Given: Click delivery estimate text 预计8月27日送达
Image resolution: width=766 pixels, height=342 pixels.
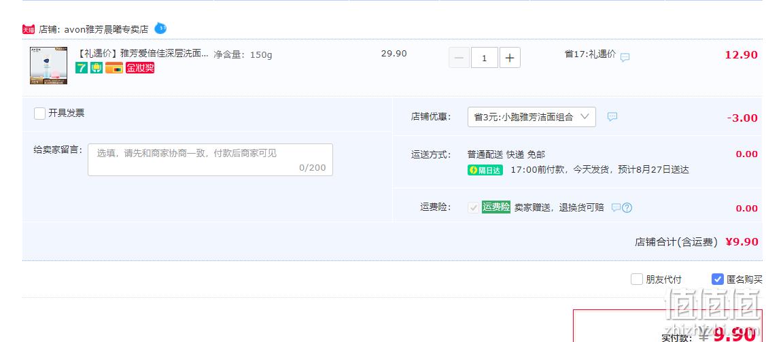Looking at the screenshot, I should tap(654, 170).
